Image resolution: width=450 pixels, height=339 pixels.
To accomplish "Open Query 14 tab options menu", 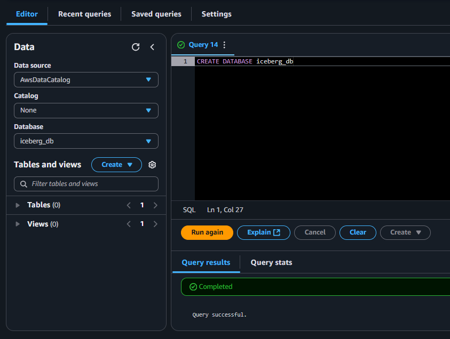I will 224,45.
